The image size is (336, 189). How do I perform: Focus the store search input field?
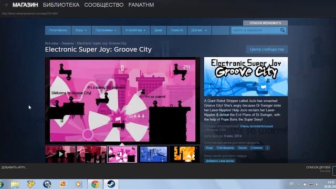(x=256, y=30)
